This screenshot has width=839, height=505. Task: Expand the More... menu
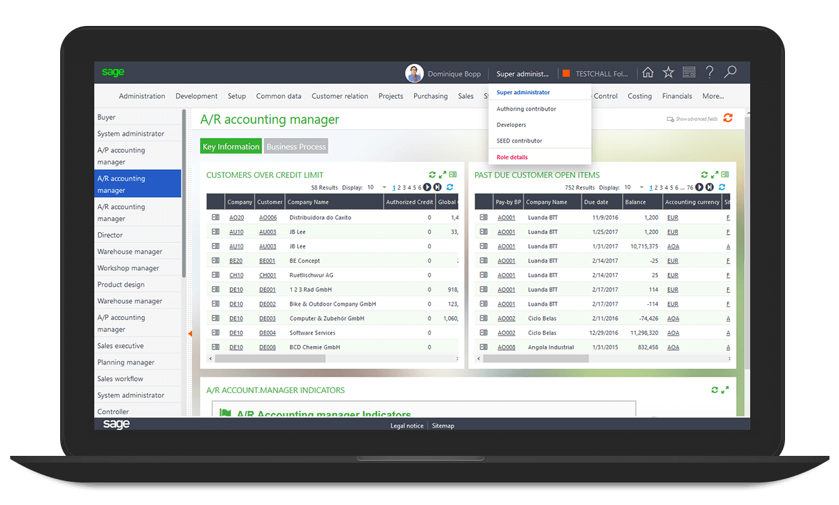point(713,96)
